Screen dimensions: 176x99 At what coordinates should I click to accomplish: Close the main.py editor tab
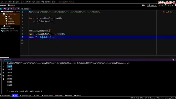click(30, 9)
